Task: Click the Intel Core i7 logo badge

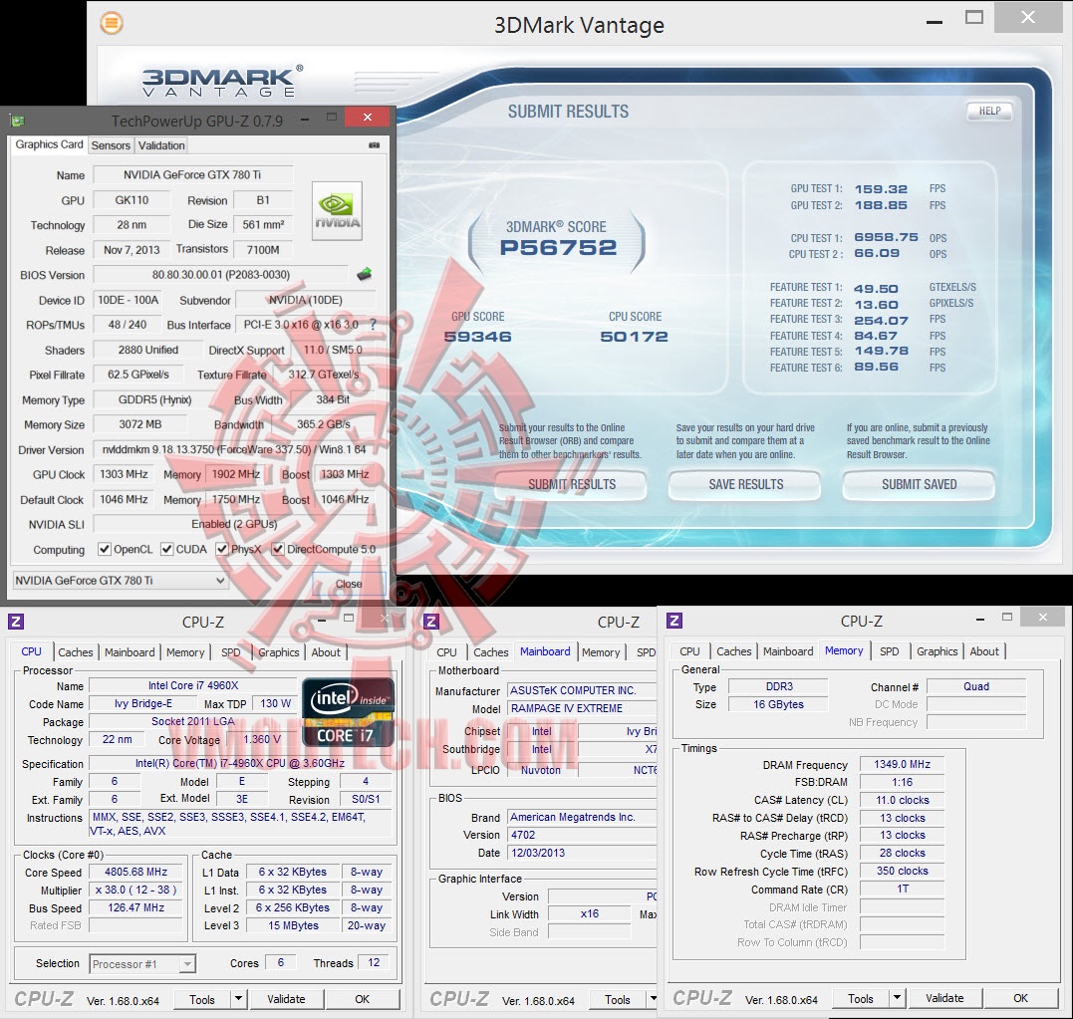Action: [x=348, y=712]
